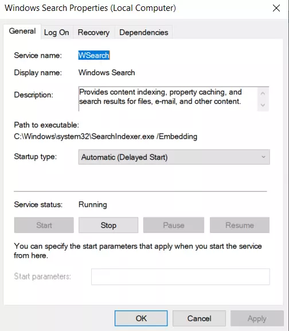Screen dimensions: 289x331
Task: Switch to the Dependencies tab
Action: tap(144, 32)
